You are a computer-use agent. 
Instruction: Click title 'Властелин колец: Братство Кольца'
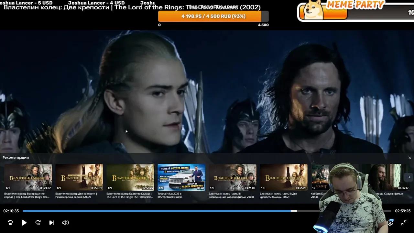coord(130,195)
